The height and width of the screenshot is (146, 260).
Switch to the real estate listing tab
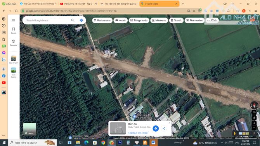pos(119,3)
